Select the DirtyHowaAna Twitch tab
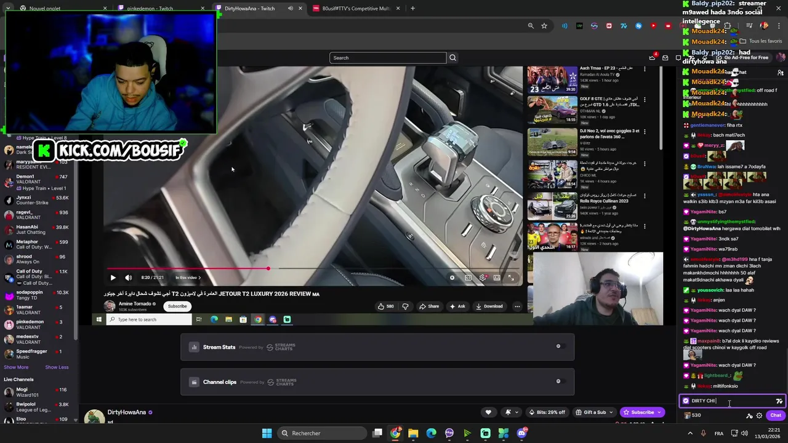This screenshot has height=443, width=788. 259,9
